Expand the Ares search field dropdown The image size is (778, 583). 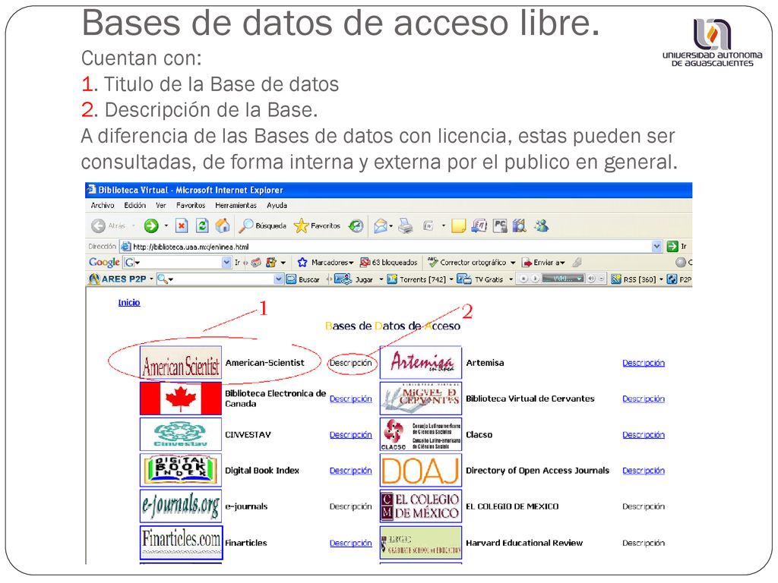pos(279,279)
